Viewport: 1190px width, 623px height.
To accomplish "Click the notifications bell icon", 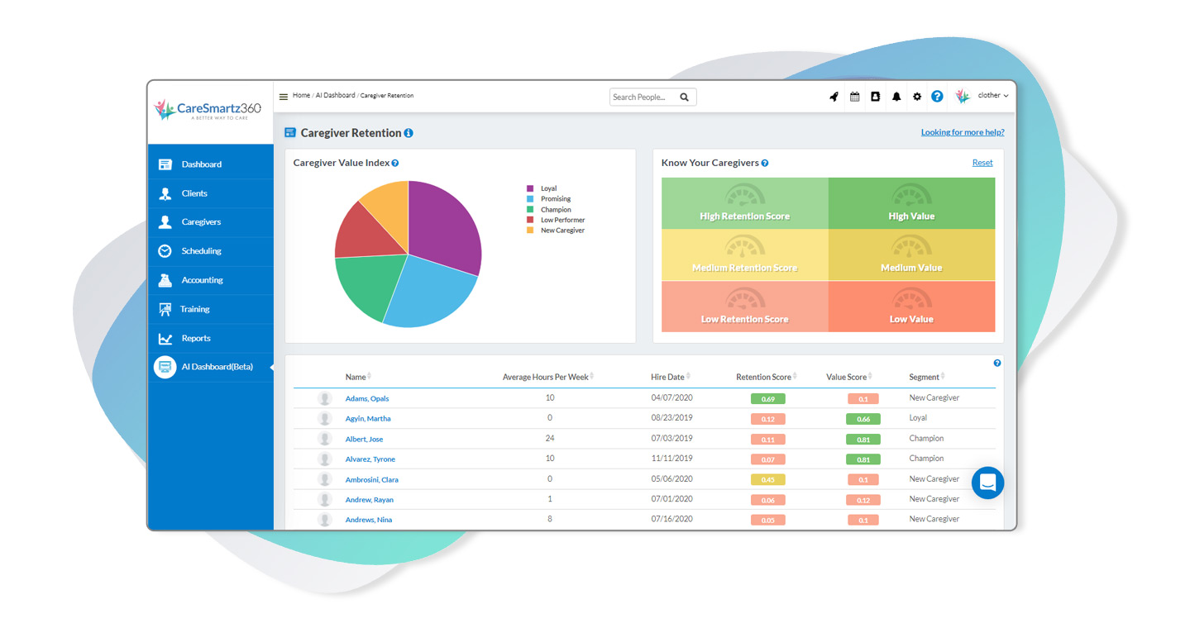I will [896, 97].
